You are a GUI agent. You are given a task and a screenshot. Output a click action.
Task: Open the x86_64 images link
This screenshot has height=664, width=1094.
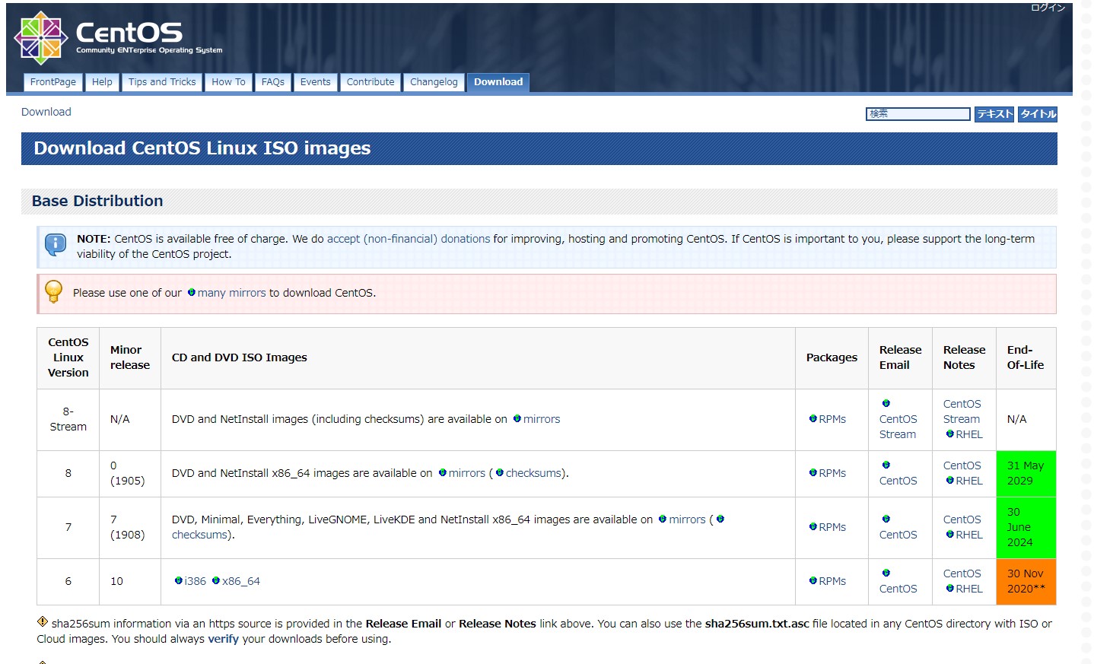[241, 581]
